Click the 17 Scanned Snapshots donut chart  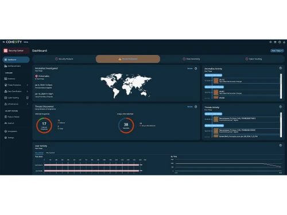point(44,126)
